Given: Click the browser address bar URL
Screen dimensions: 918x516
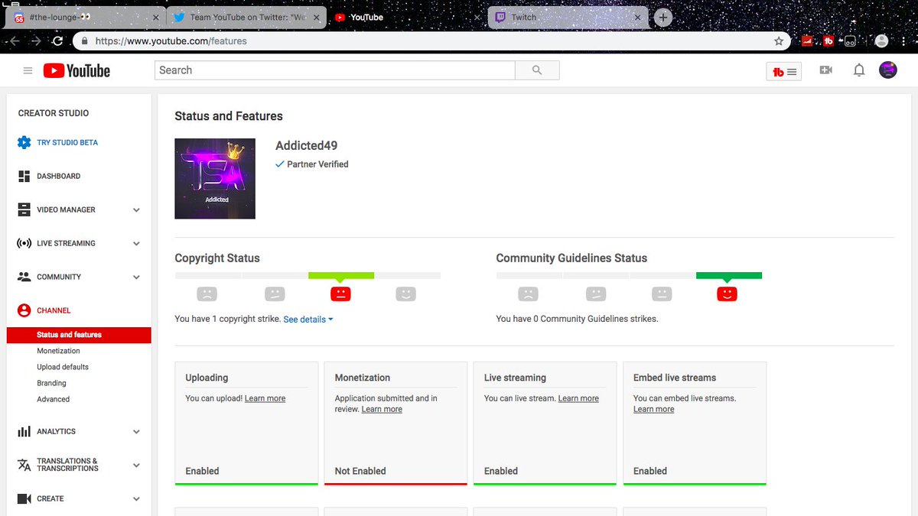Looking at the screenshot, I should coord(170,41).
